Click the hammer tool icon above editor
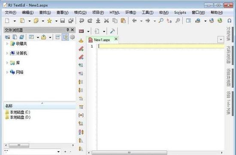Image resolution: width=236 pixels, height=155 pixels. [112, 31]
